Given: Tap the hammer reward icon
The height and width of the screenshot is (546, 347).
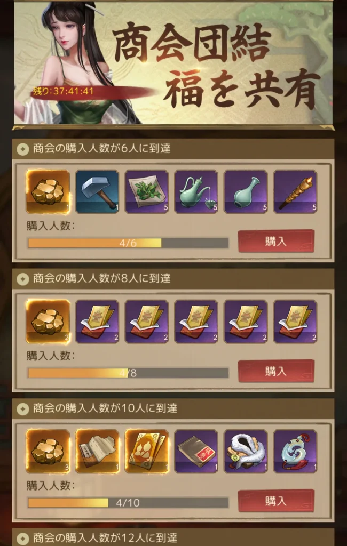Looking at the screenshot, I should point(97,191).
